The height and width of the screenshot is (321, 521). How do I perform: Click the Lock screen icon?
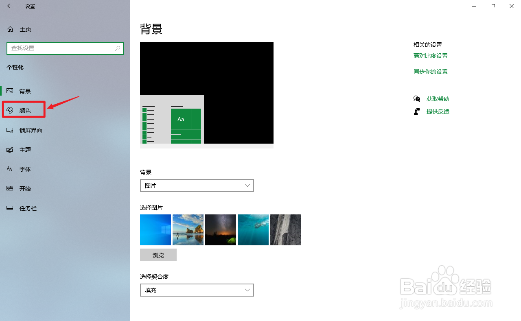point(10,130)
